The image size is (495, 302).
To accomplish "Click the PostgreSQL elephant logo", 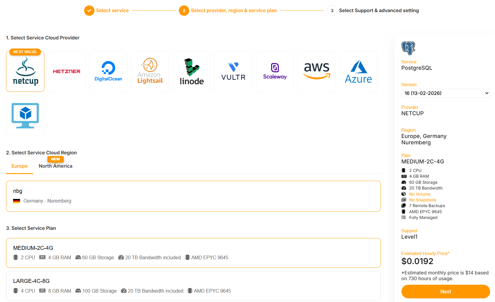I will [408, 48].
